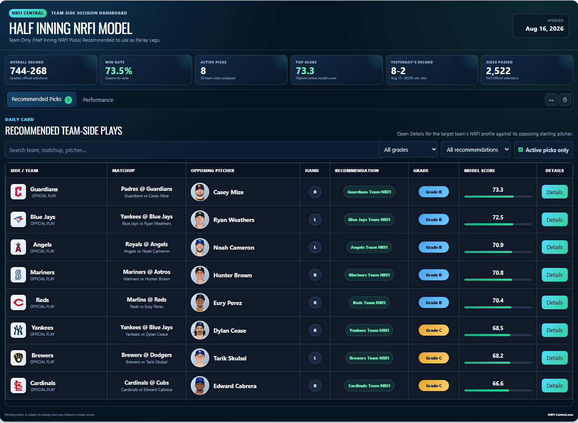Click the search team, matchup, pitcher field
The height and width of the screenshot is (423, 578).
(x=192, y=150)
